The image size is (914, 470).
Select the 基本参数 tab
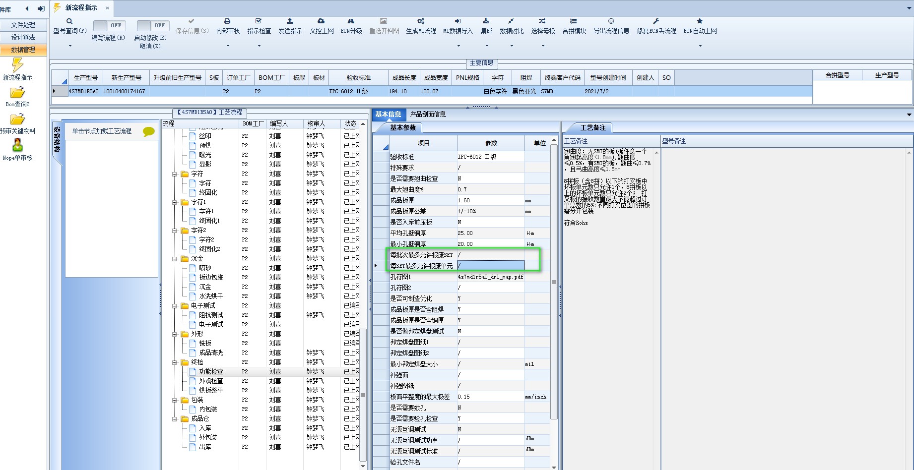pyautogui.click(x=403, y=127)
